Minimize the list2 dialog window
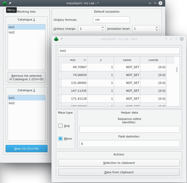The width and height of the screenshot is (187, 183). point(171,39)
